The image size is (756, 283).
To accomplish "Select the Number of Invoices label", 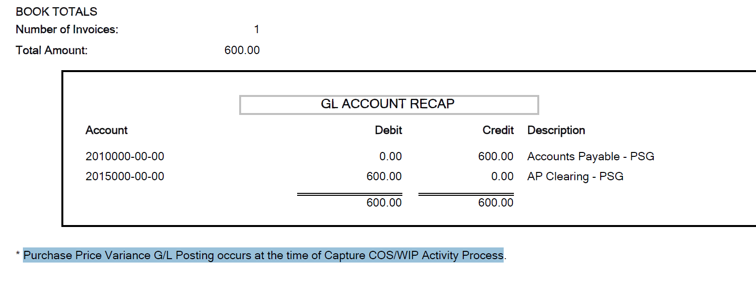I will [x=67, y=30].
